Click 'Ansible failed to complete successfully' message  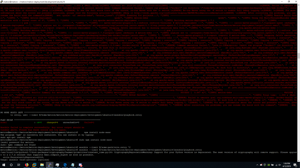point(42,127)
